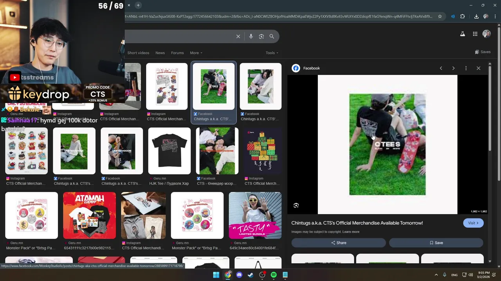Viewport: 501px width, 281px height.
Task: Open the Learn more copyright link
Action: [351, 232]
